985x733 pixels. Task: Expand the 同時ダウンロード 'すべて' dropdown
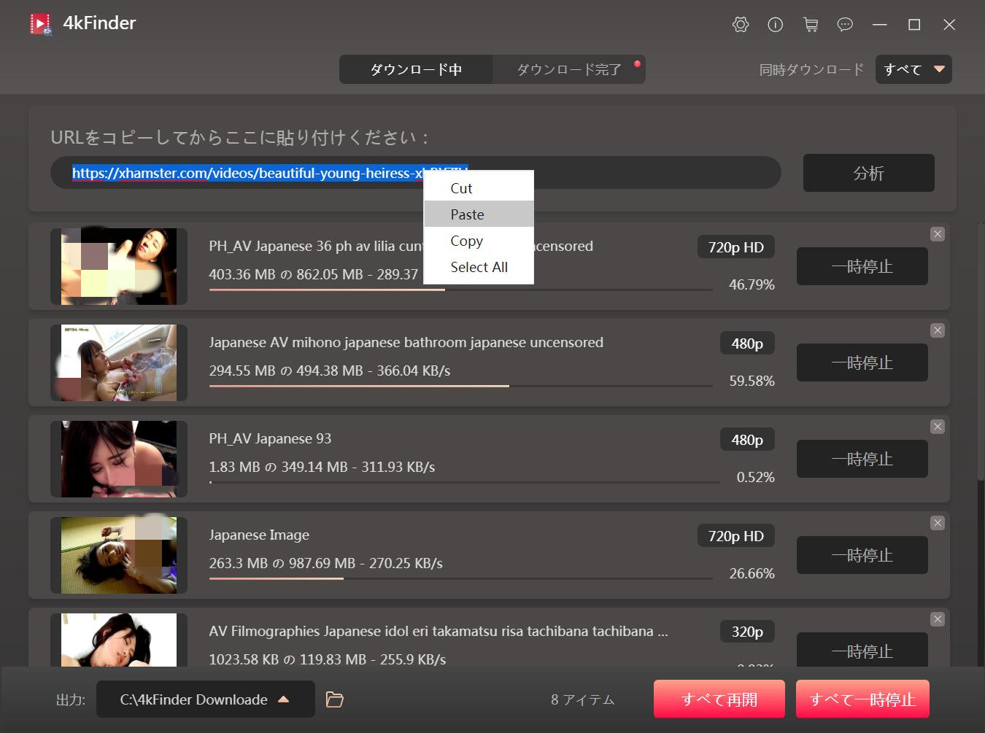click(913, 69)
